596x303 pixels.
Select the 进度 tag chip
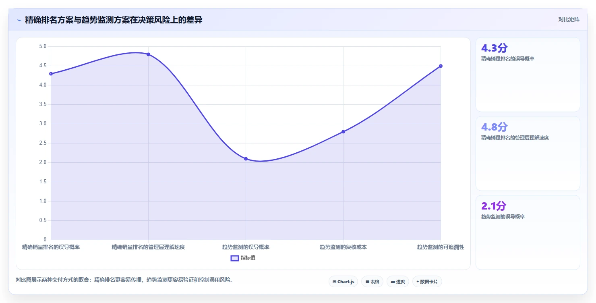[398, 282]
